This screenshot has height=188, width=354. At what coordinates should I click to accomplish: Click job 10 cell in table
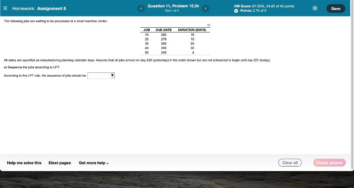click(x=147, y=35)
